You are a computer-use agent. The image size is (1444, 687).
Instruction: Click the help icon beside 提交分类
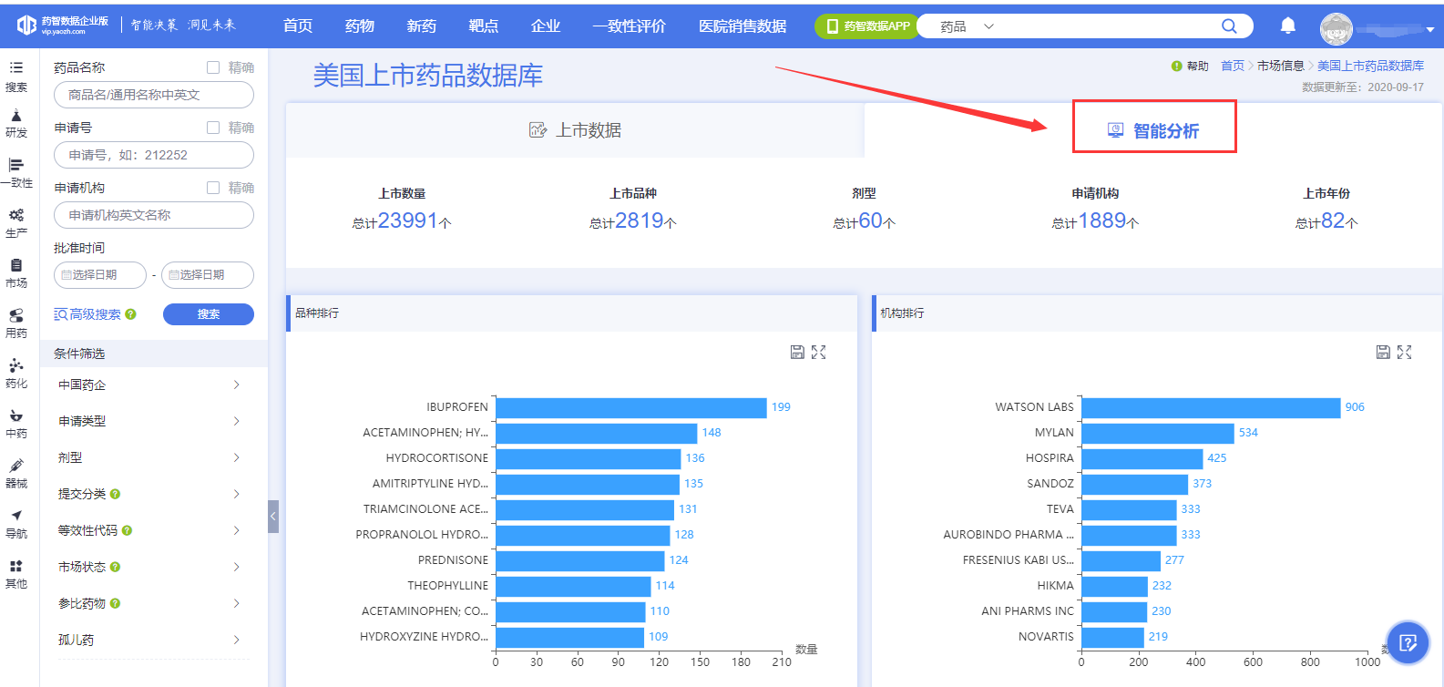click(x=115, y=494)
